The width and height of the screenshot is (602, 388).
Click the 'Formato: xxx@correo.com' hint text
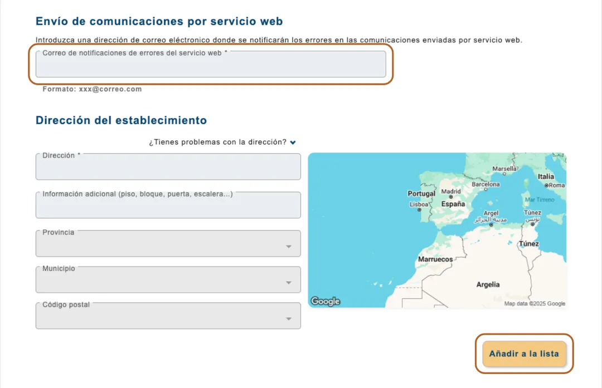[x=92, y=89]
